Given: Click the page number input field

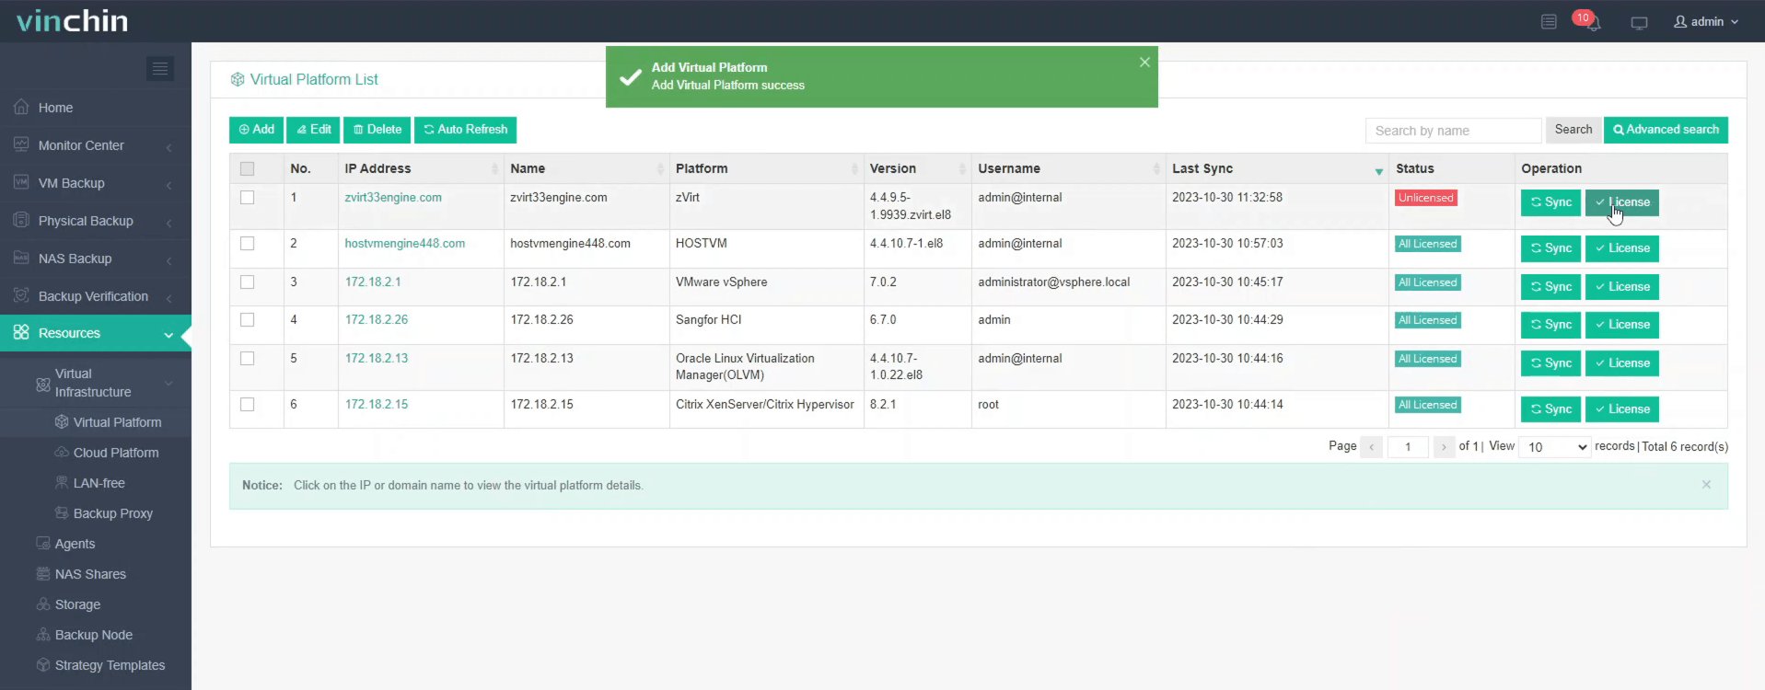Looking at the screenshot, I should [x=1408, y=447].
